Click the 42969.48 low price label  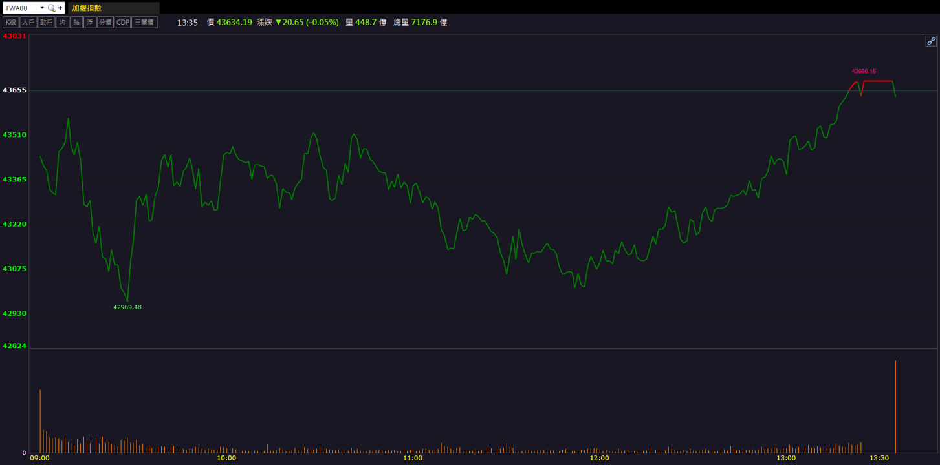pos(127,307)
